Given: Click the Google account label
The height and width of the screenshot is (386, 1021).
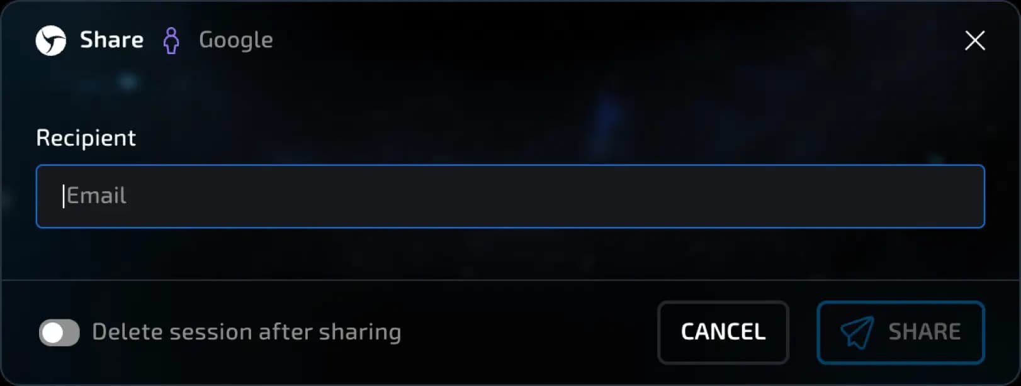Looking at the screenshot, I should pos(236,40).
